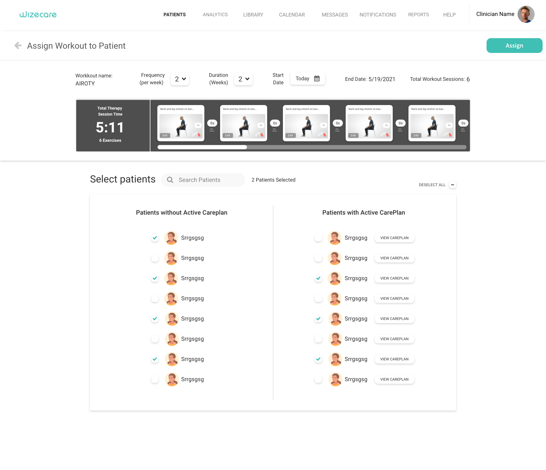Check the last patient without careplan
The image size is (546, 470).
[x=155, y=379]
